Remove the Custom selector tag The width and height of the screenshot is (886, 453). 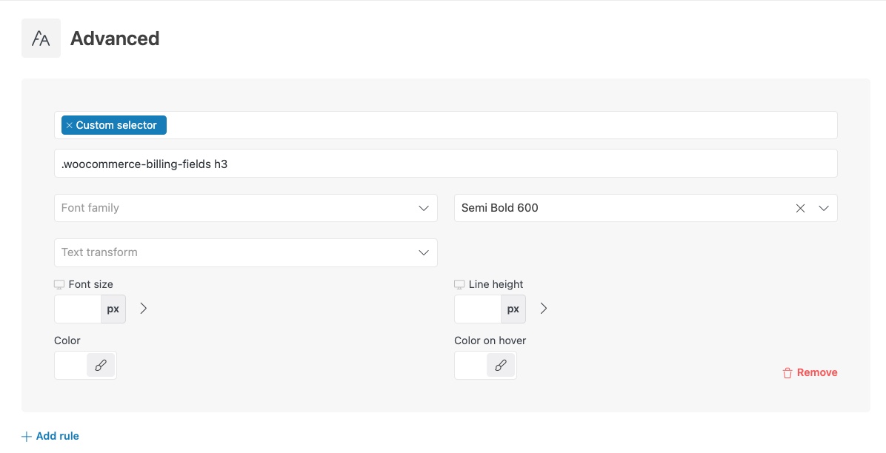click(x=69, y=125)
